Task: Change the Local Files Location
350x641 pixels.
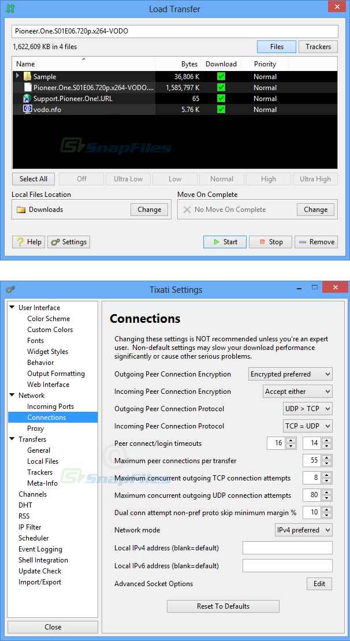Action: [x=149, y=210]
